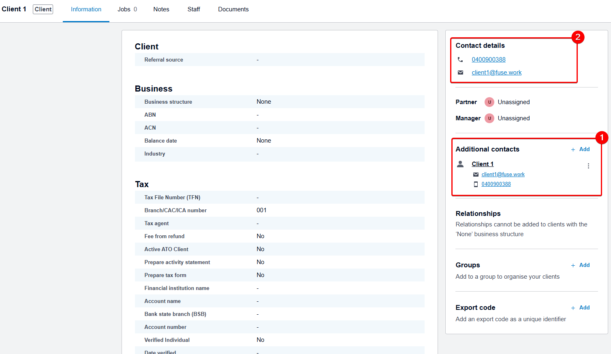Open the Notes tab
Screen dimensions: 611x354
pos(161,9)
